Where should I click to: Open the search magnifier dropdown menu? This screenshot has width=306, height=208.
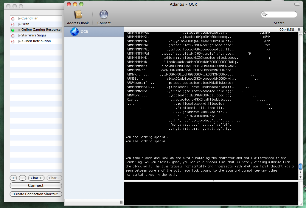point(265,14)
